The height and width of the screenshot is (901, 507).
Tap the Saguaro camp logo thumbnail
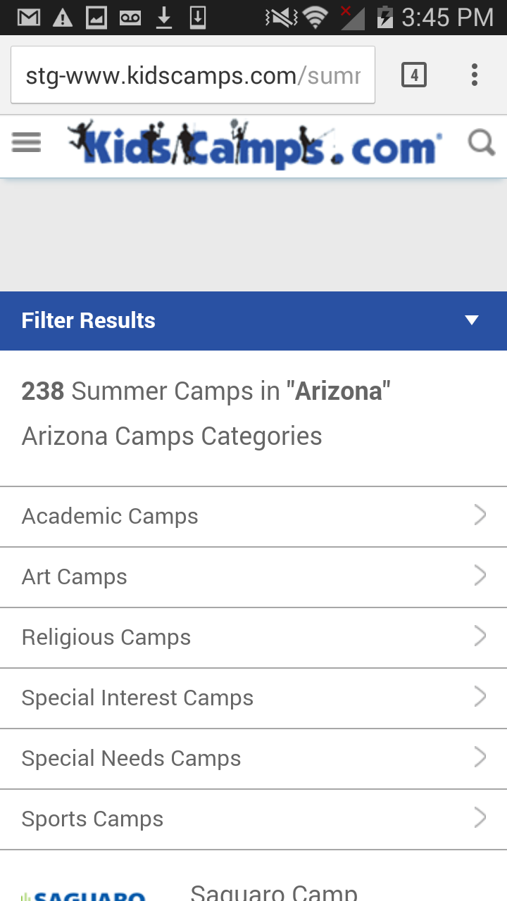pos(83,895)
